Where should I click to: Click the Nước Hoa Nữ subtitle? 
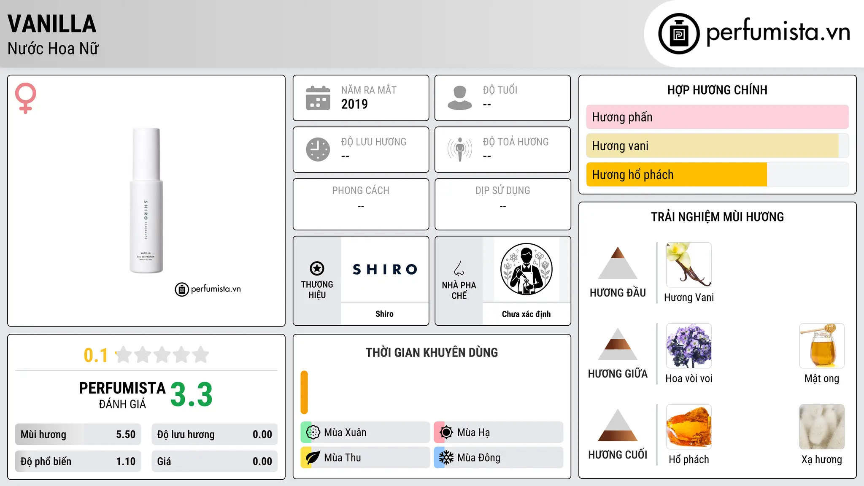[53, 49]
